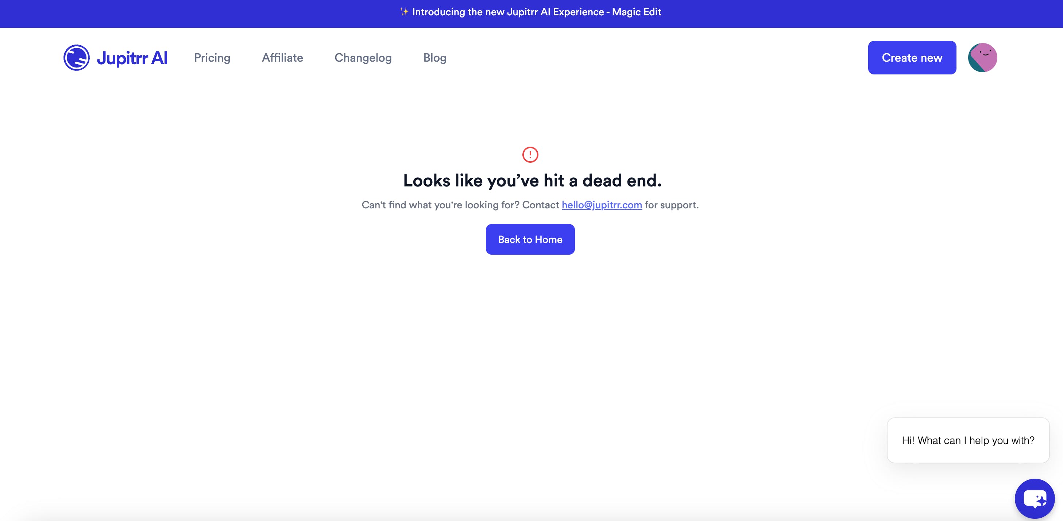The height and width of the screenshot is (521, 1063).
Task: Click the Back to Home button
Action: (530, 239)
